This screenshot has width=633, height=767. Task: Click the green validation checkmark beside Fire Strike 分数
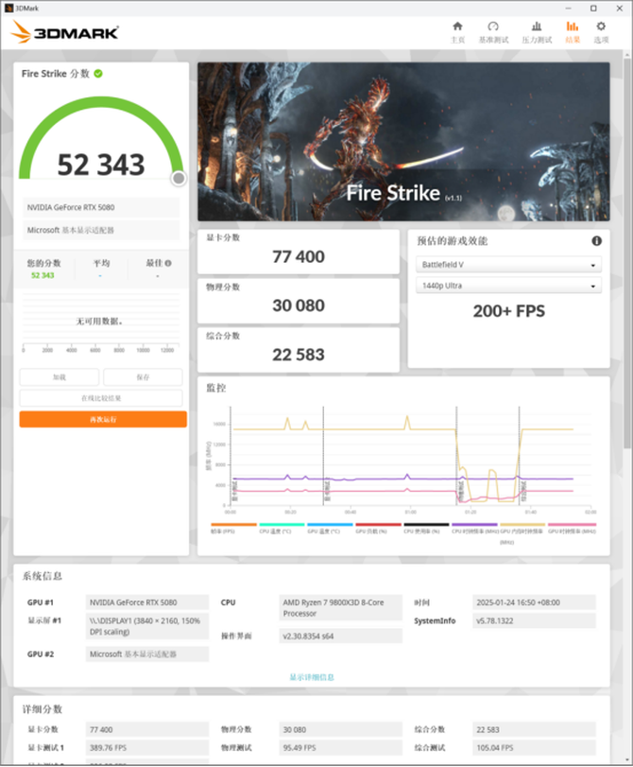point(98,74)
